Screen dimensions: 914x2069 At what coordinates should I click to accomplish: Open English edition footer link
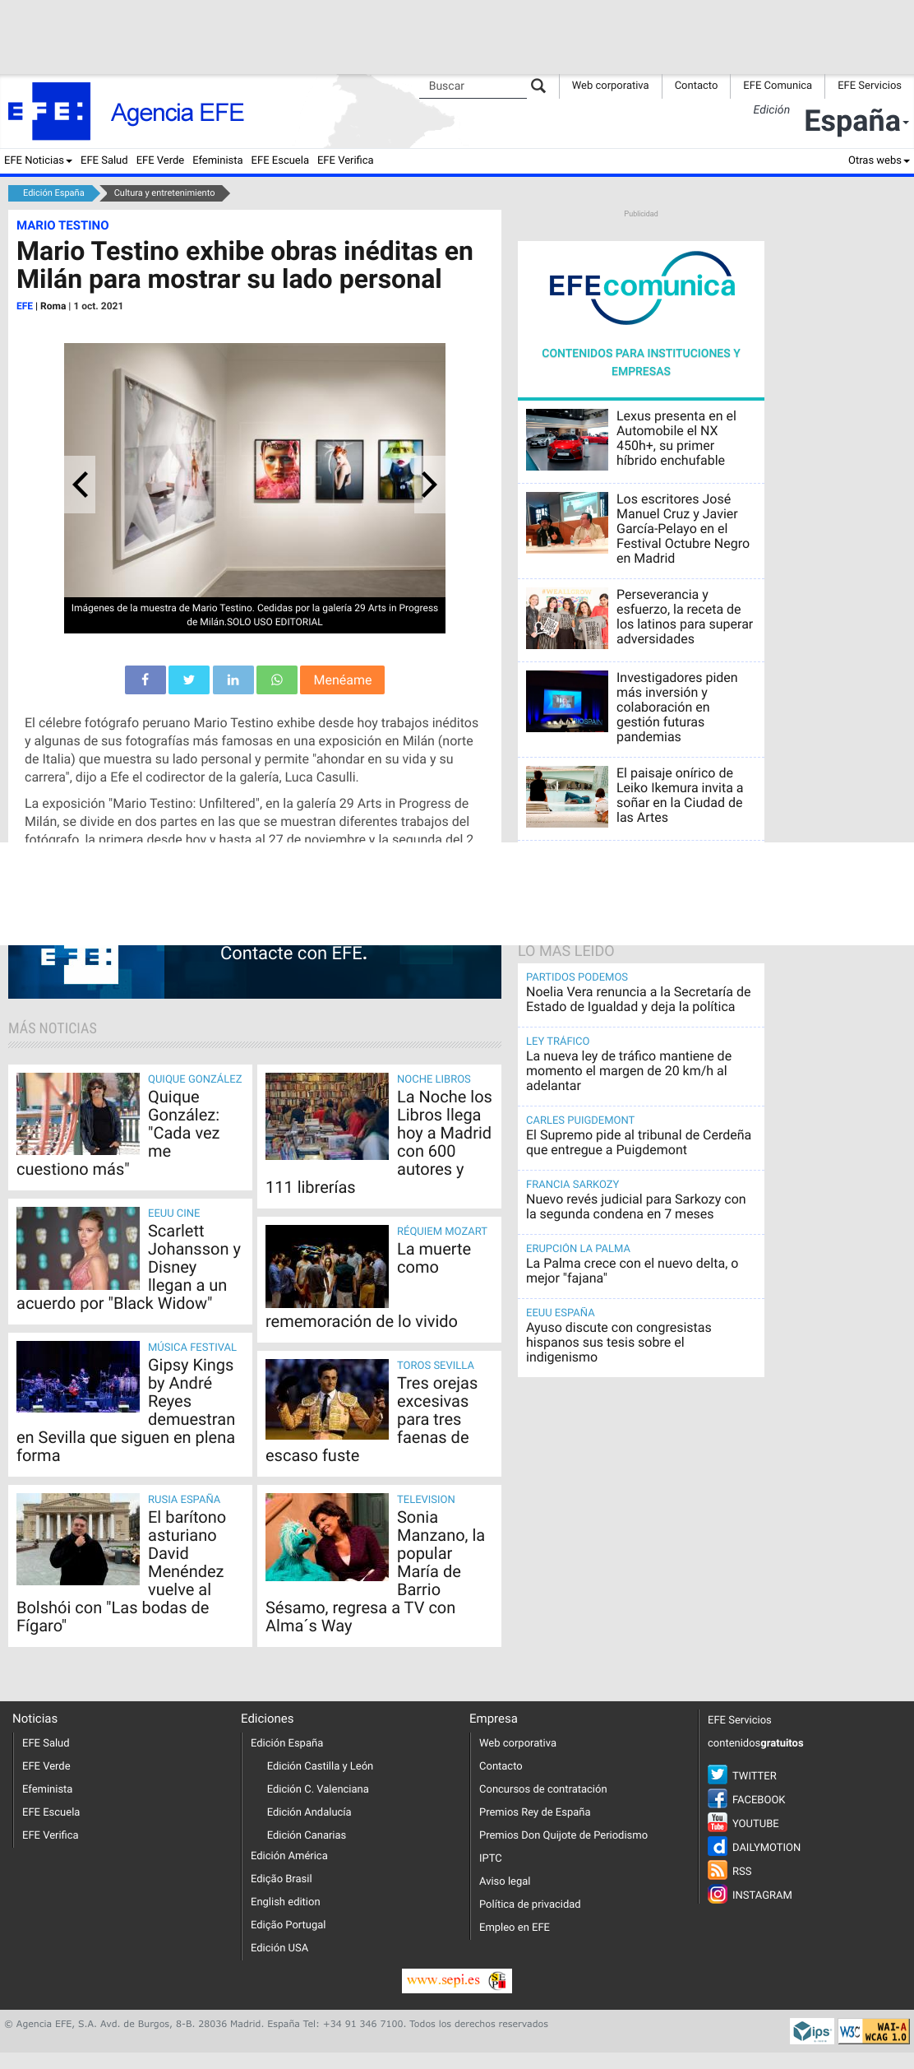(285, 1901)
